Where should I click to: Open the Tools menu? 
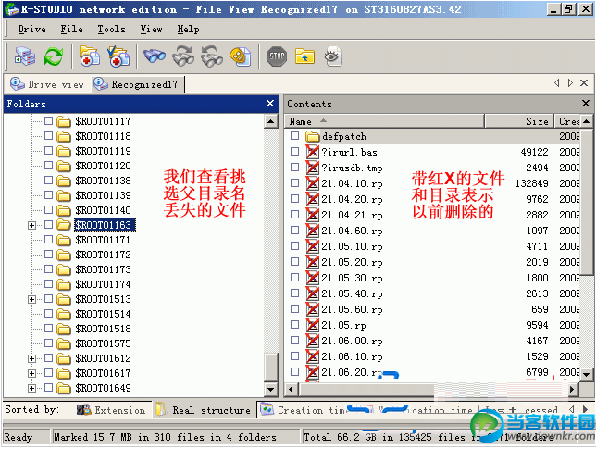pyautogui.click(x=111, y=30)
